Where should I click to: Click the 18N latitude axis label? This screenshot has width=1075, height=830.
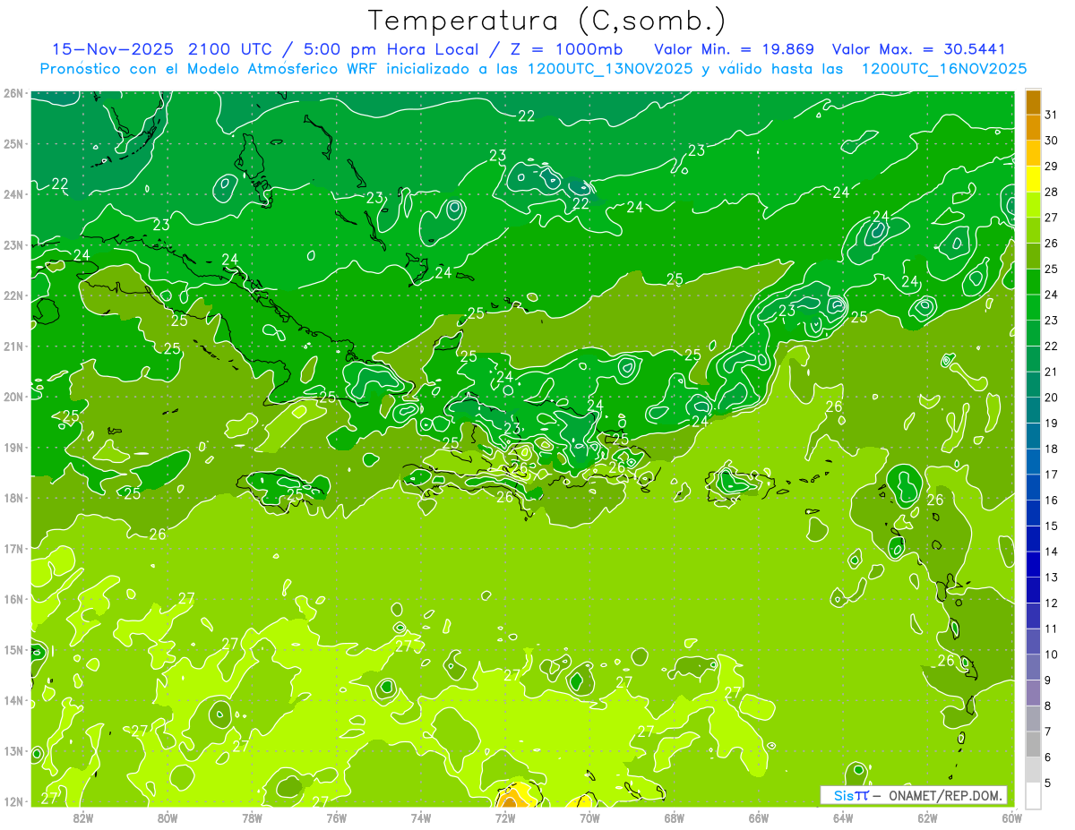click(x=13, y=498)
